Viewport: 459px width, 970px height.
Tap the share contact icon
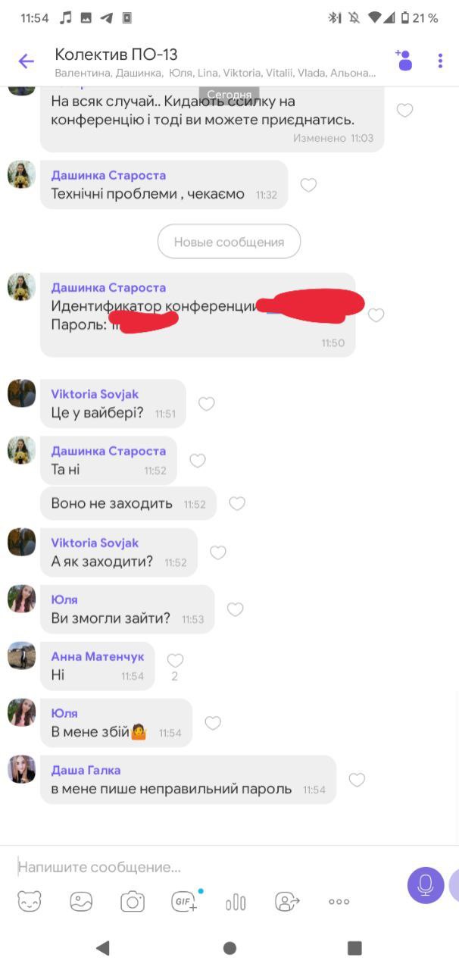pyautogui.click(x=287, y=901)
